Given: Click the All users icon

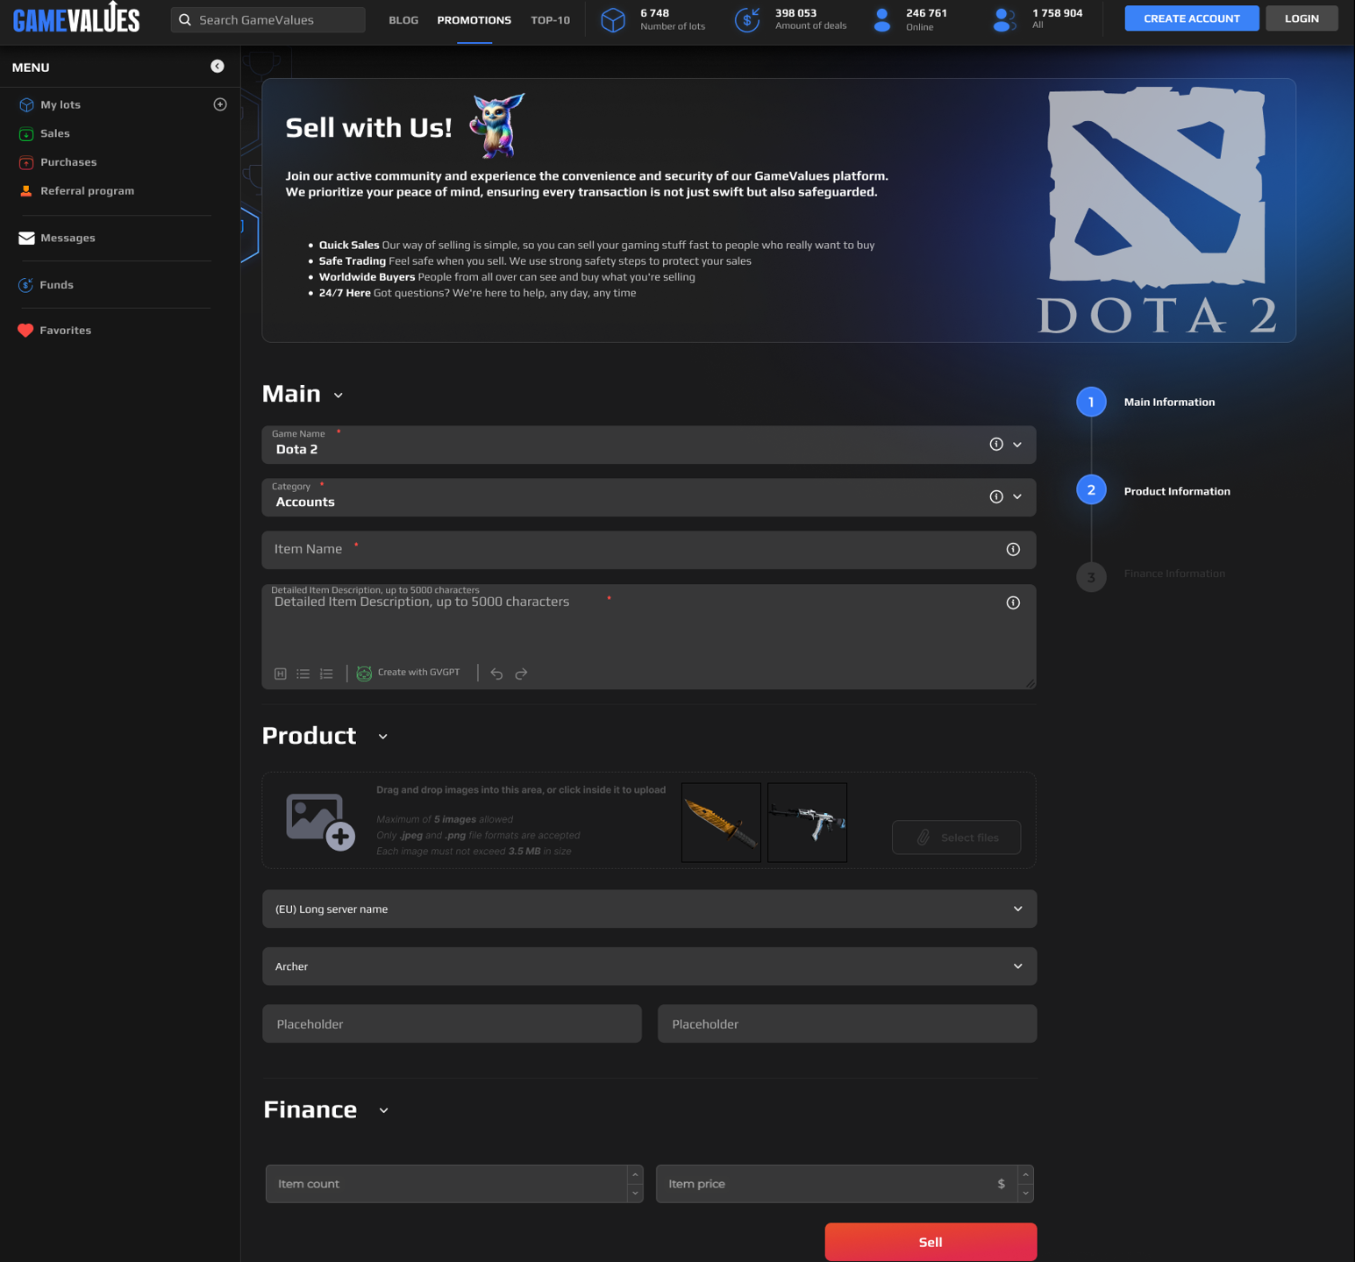Looking at the screenshot, I should [x=1004, y=19].
